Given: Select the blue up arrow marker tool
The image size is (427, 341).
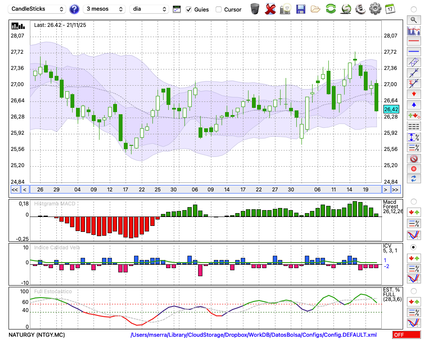Looking at the screenshot, I should point(413,104).
